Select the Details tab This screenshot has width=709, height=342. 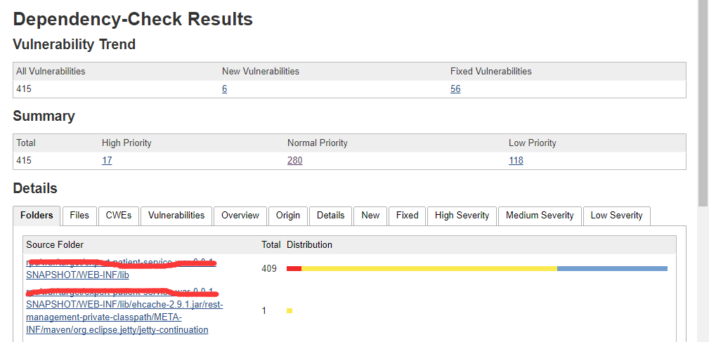pyautogui.click(x=330, y=216)
